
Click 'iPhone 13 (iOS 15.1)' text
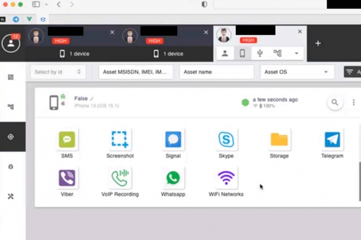97,106
